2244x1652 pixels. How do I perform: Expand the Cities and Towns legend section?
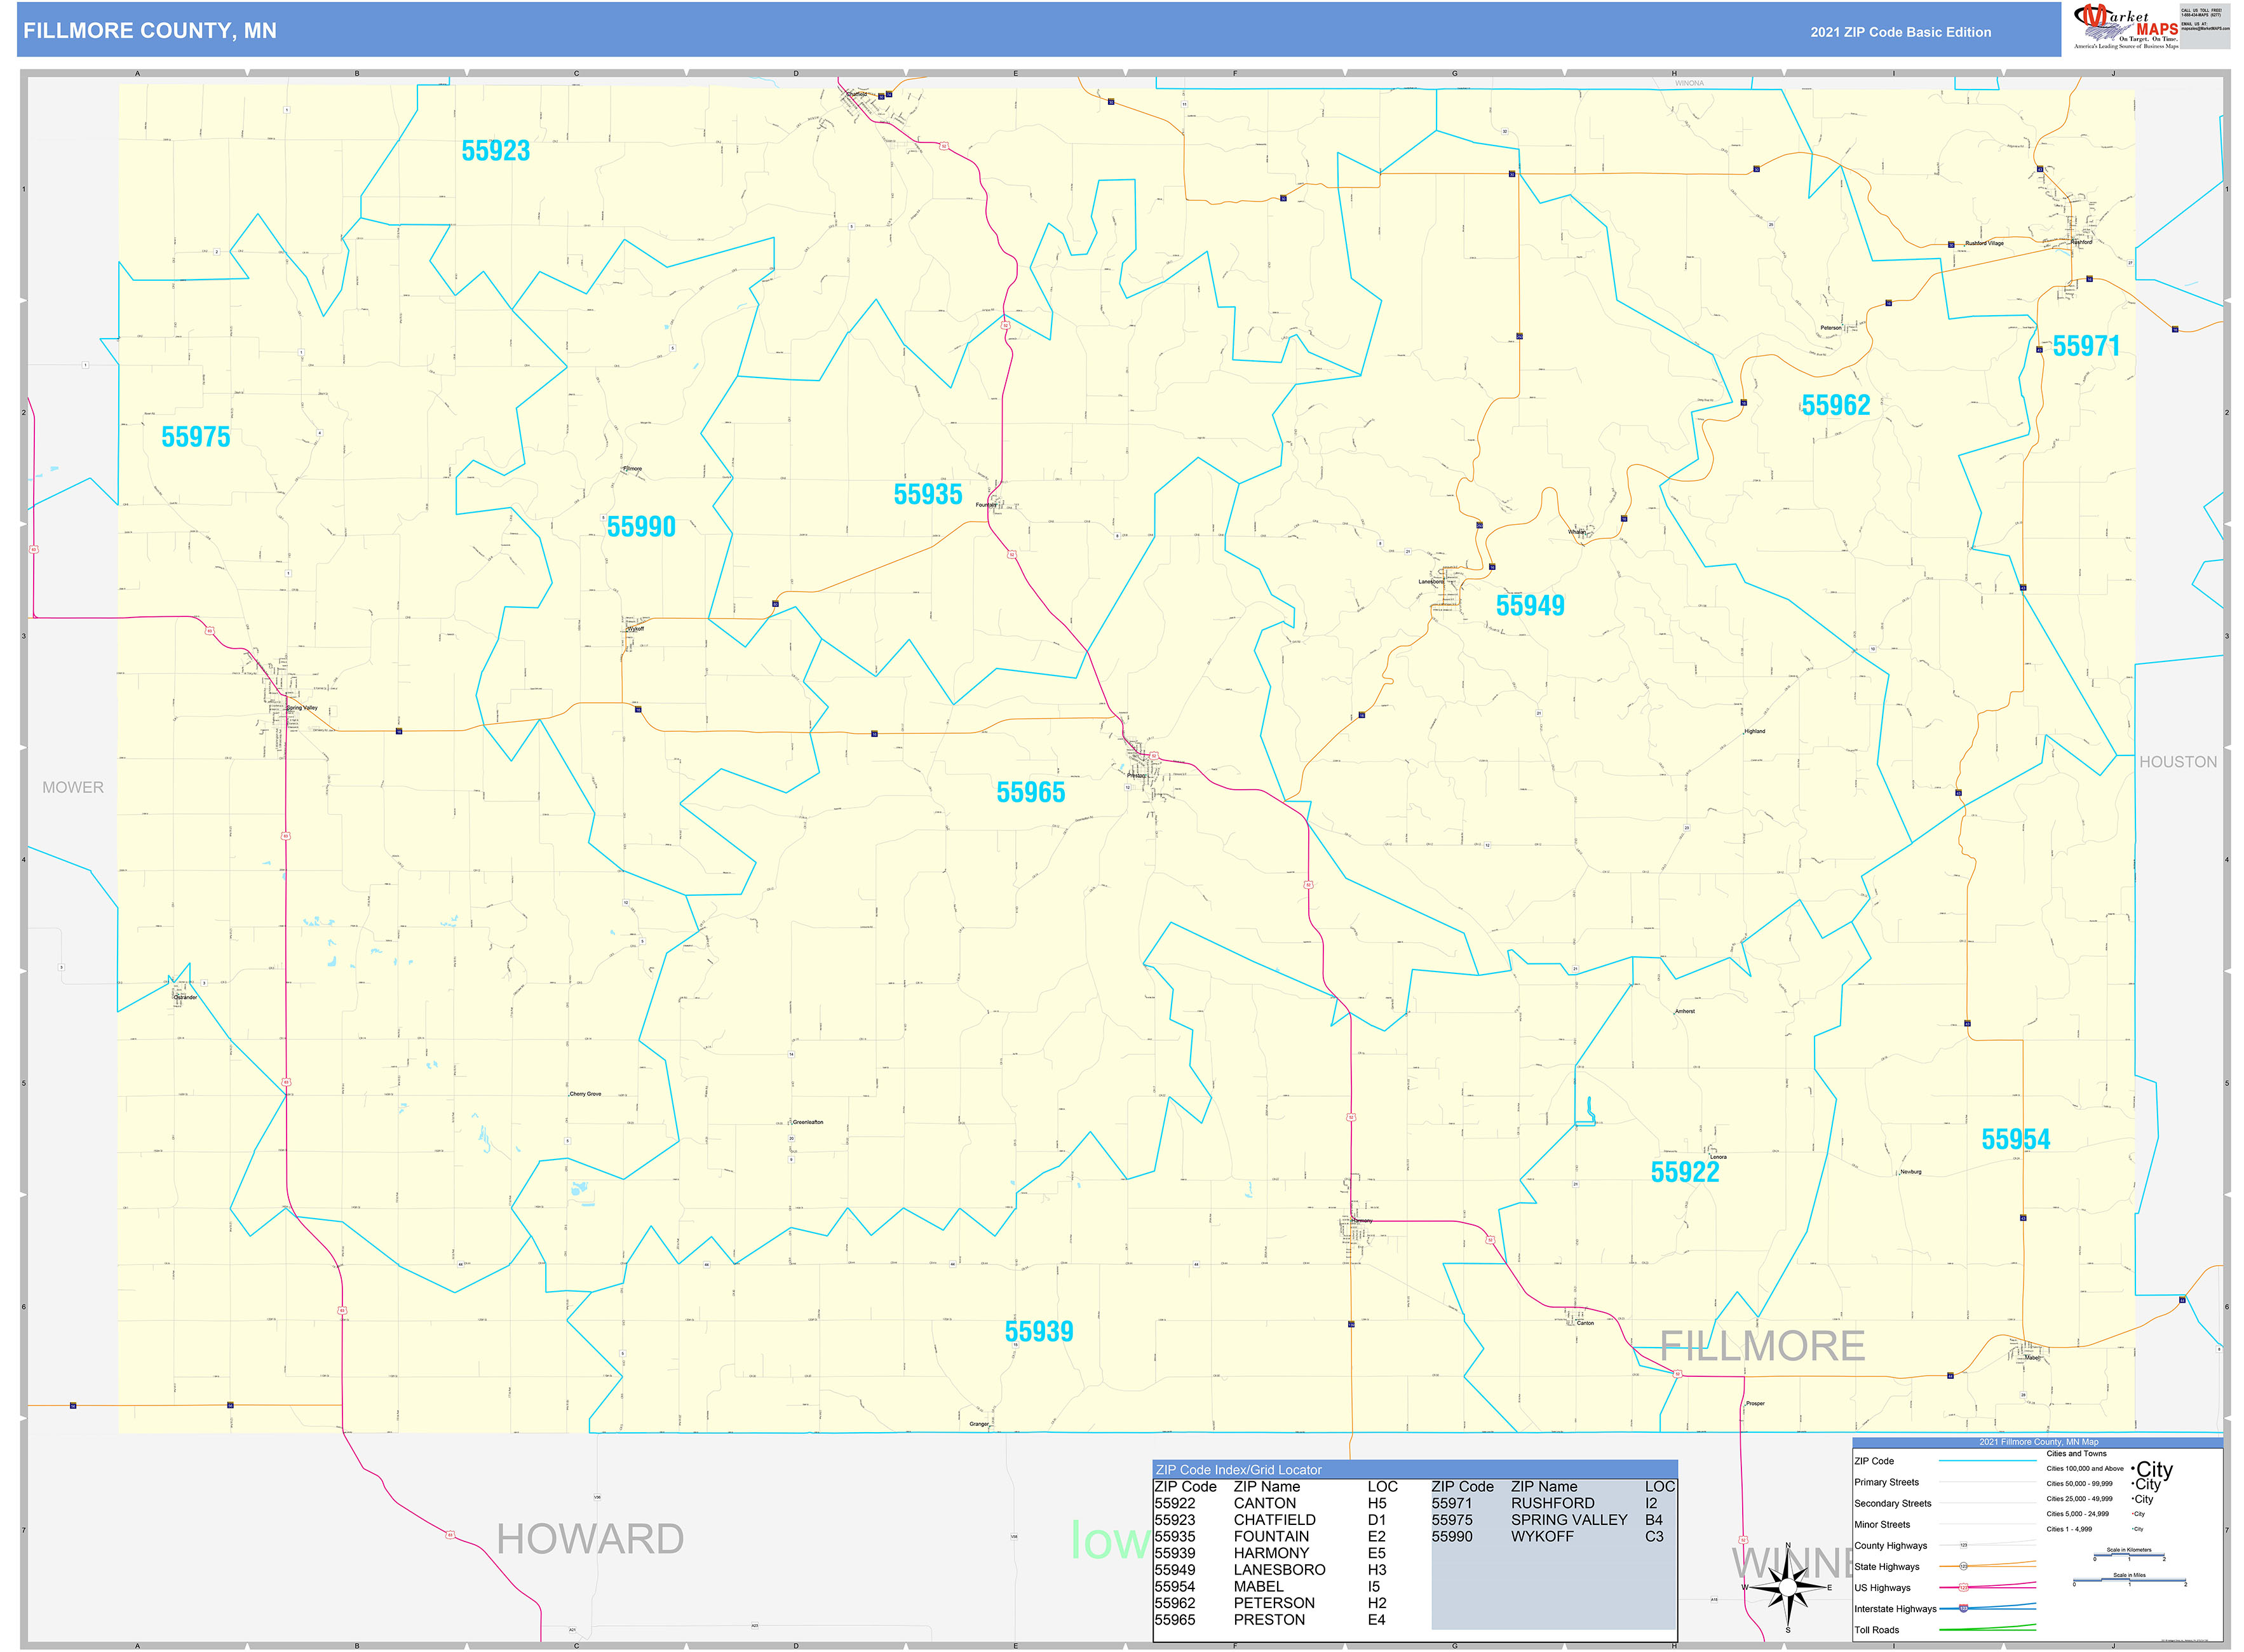(2077, 1454)
